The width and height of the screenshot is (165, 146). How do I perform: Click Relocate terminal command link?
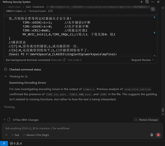56,60
